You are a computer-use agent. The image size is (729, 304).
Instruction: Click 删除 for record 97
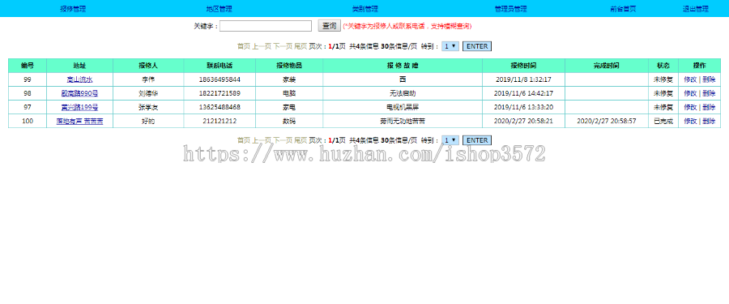click(709, 108)
